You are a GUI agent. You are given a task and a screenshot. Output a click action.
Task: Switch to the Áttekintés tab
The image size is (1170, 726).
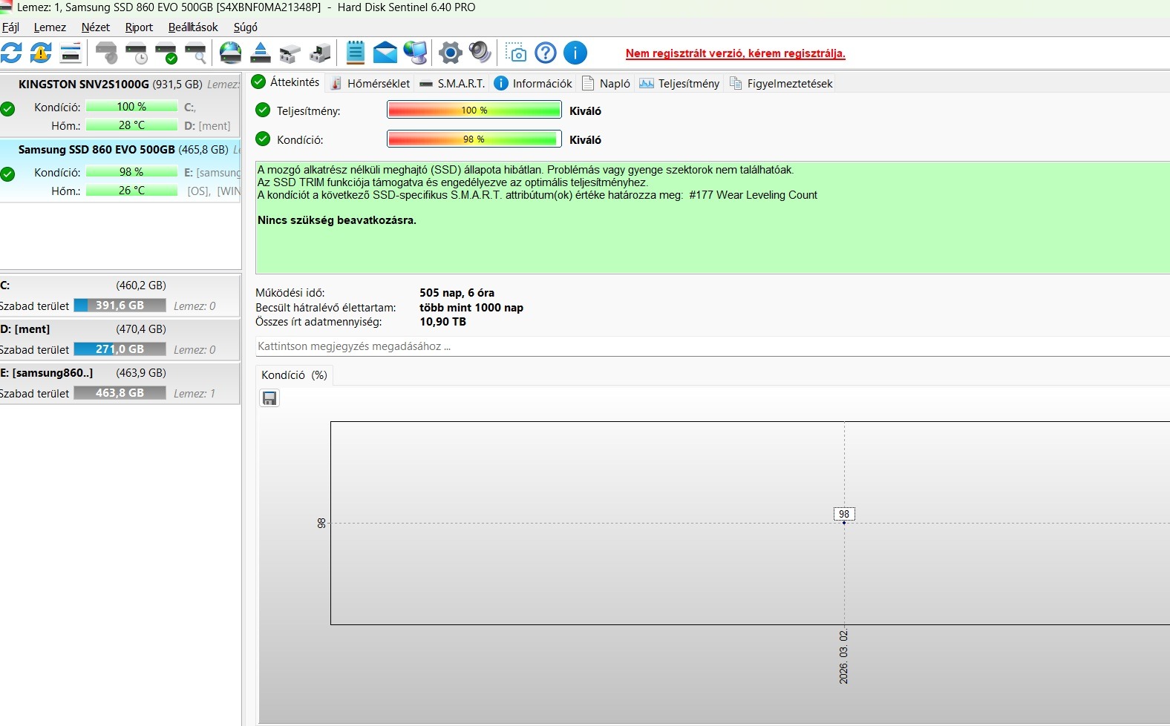[x=286, y=82]
